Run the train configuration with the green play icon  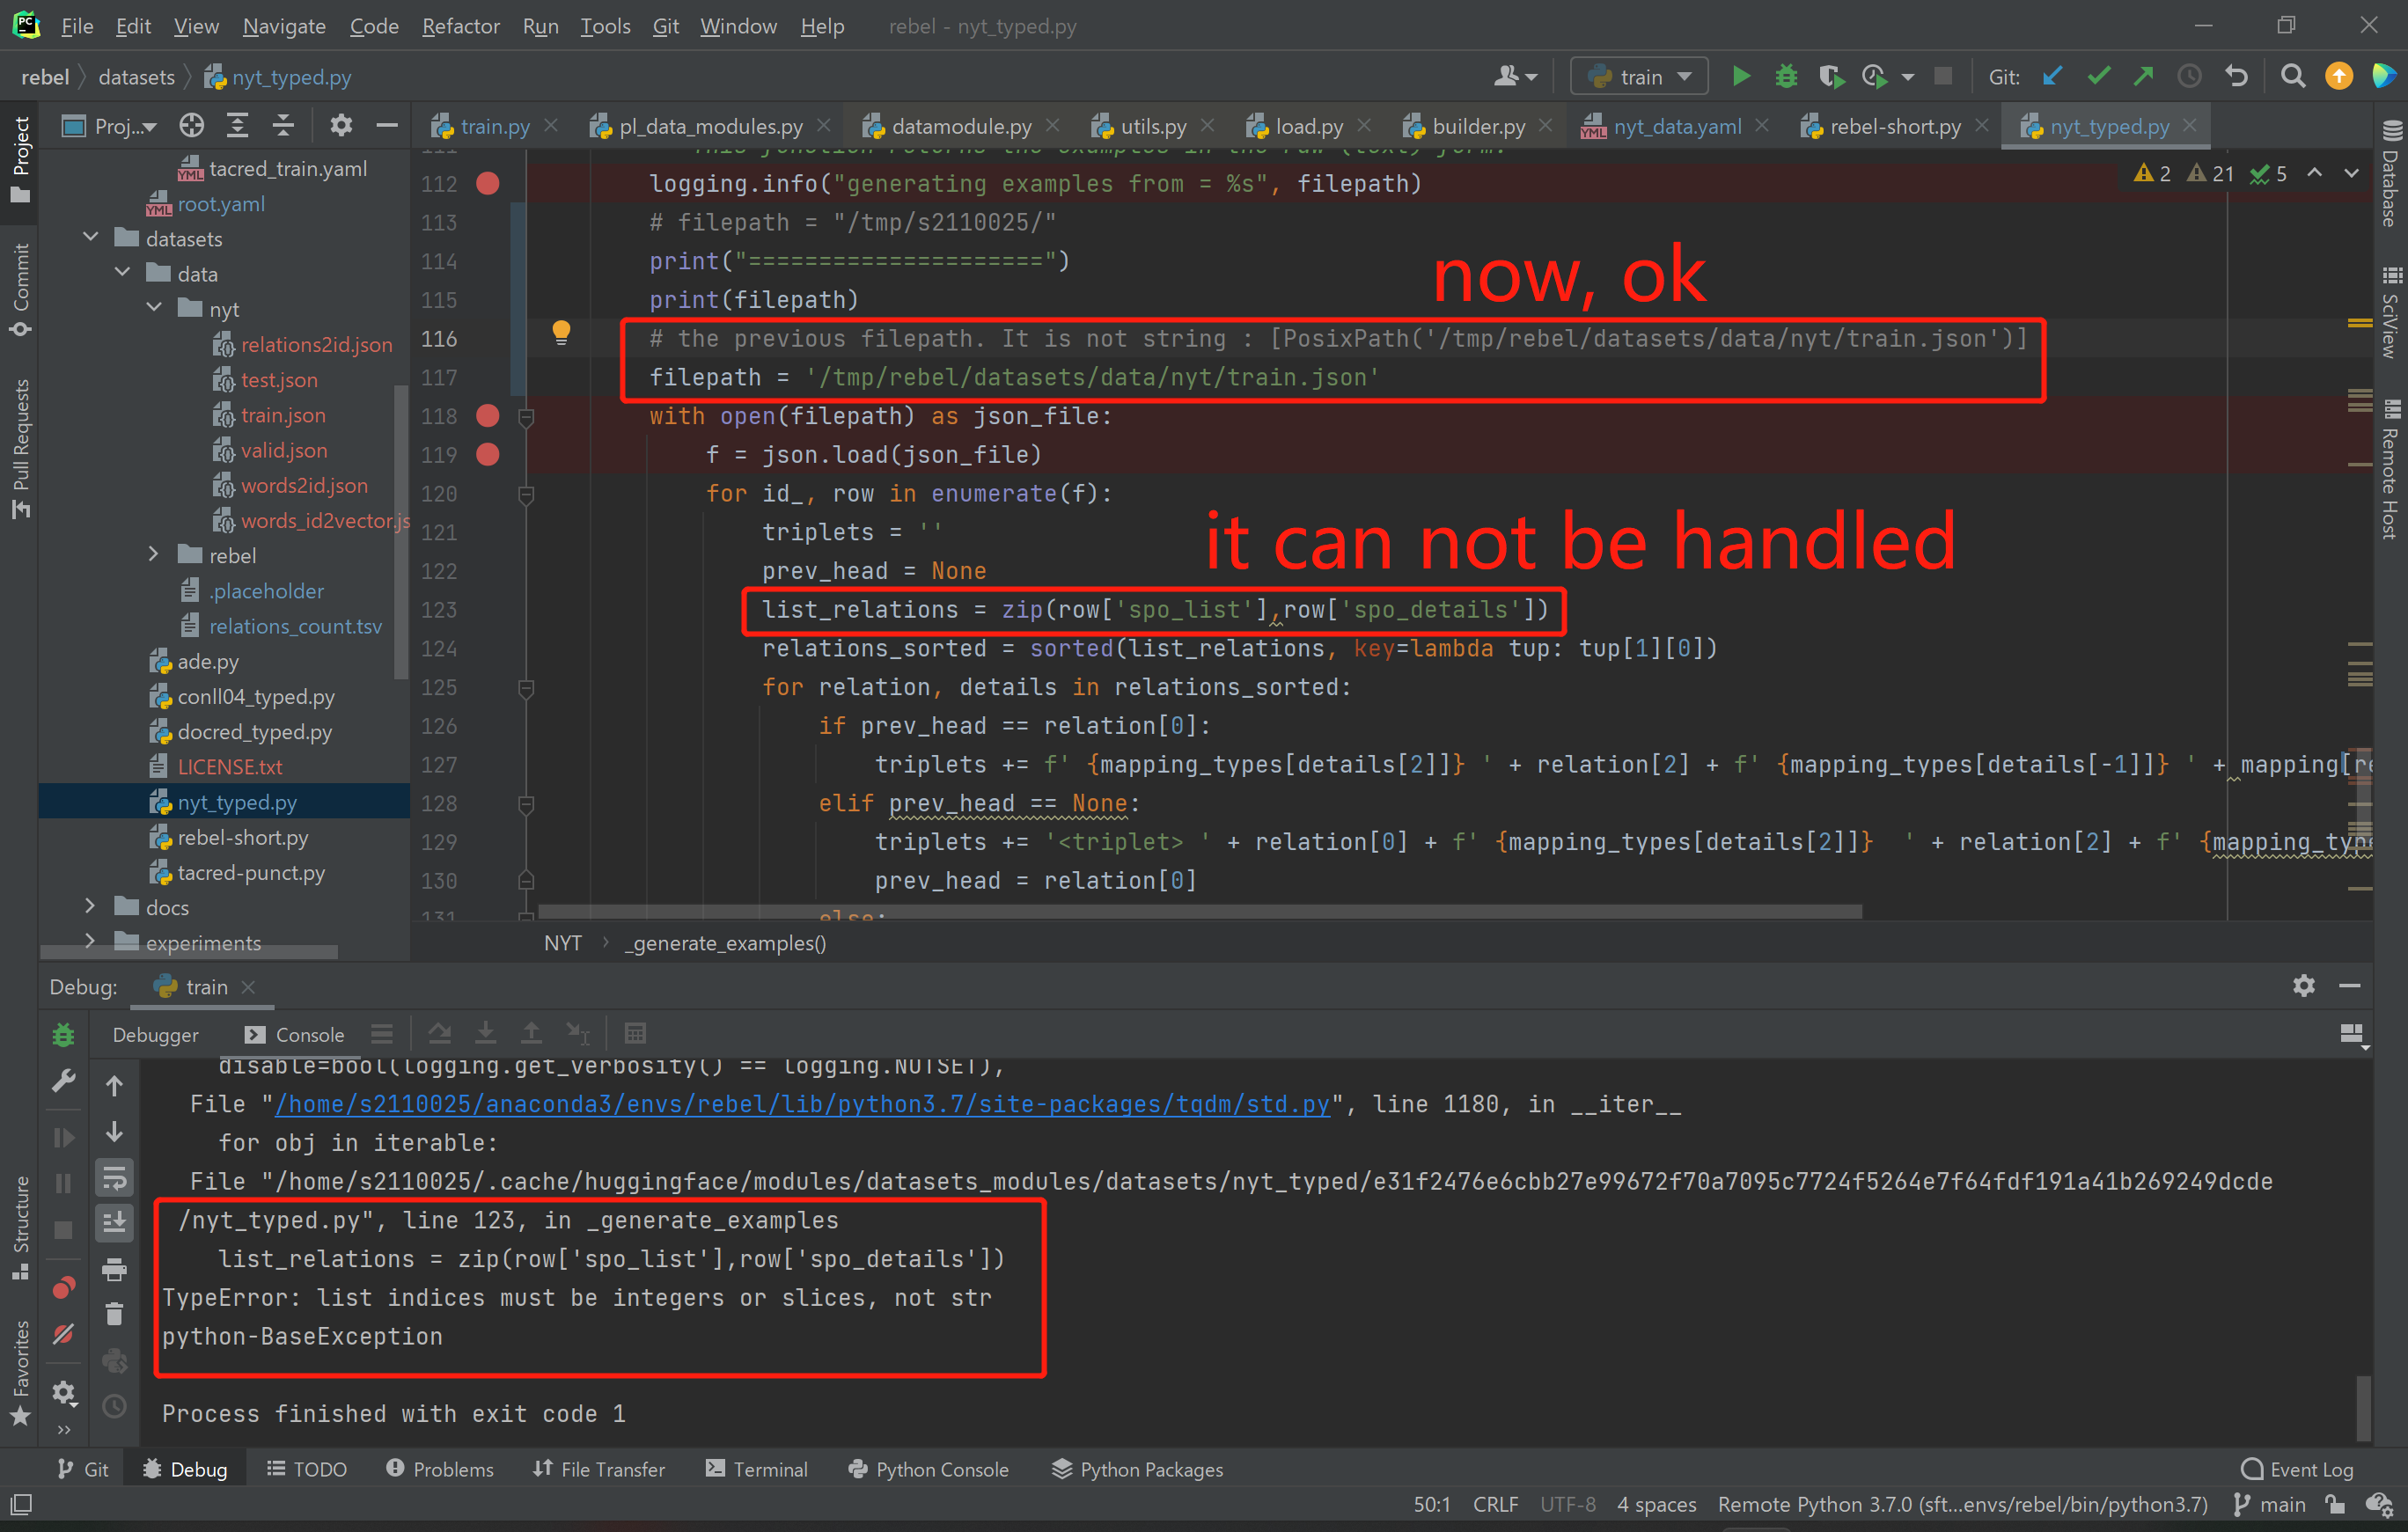pos(1741,76)
